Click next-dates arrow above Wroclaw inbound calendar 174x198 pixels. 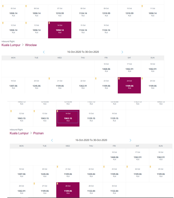[122, 52]
